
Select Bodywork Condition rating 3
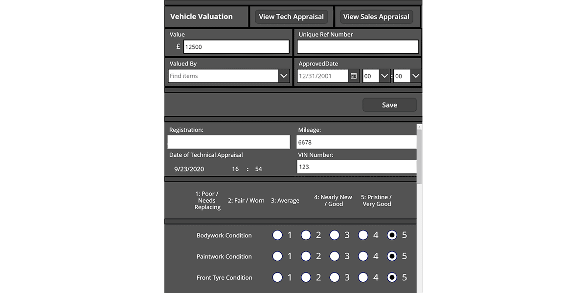[x=334, y=235]
